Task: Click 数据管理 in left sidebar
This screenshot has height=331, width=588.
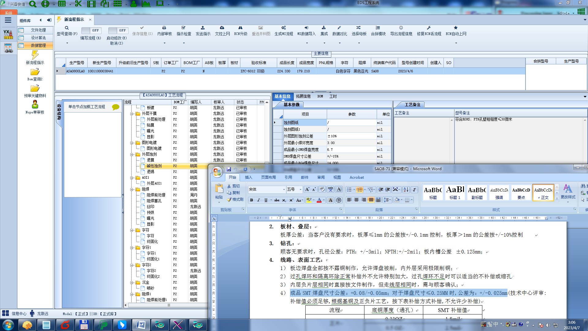Action: click(x=38, y=45)
